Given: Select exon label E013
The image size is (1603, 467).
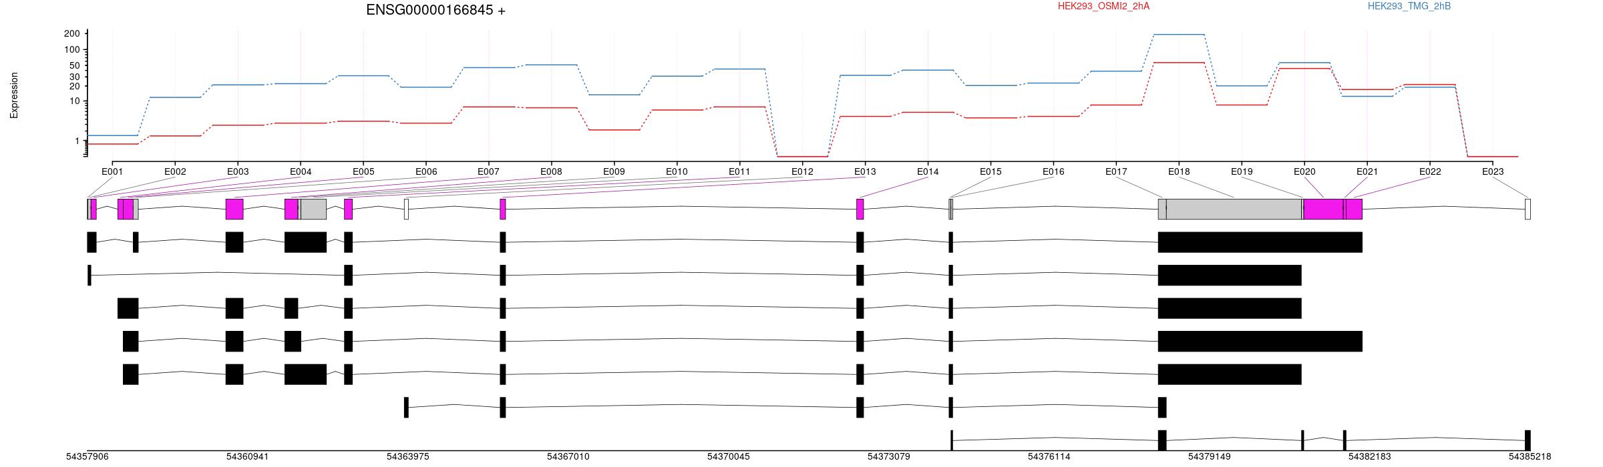Looking at the screenshot, I should [865, 171].
